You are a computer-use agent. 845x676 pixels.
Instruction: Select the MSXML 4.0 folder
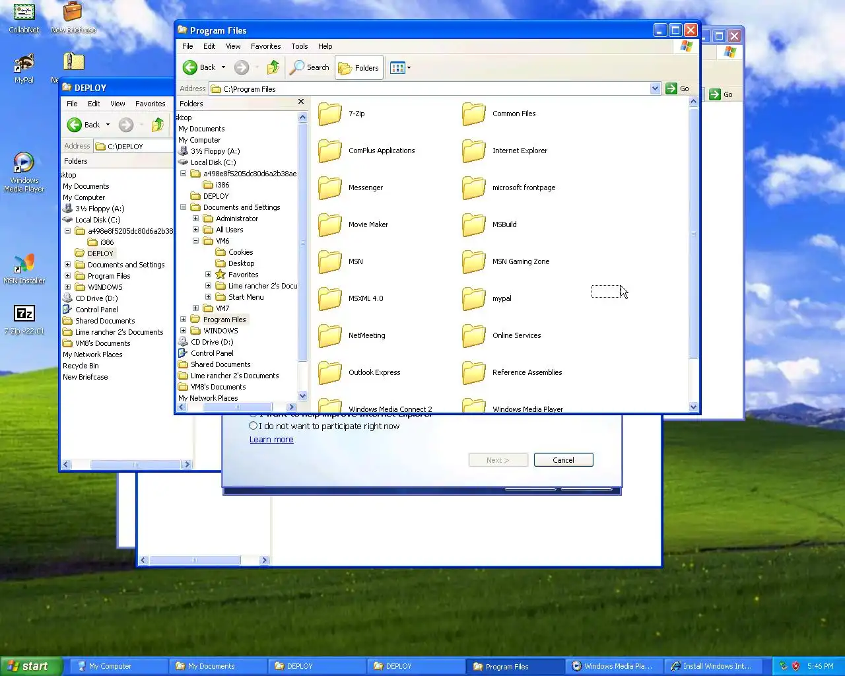[351, 298]
